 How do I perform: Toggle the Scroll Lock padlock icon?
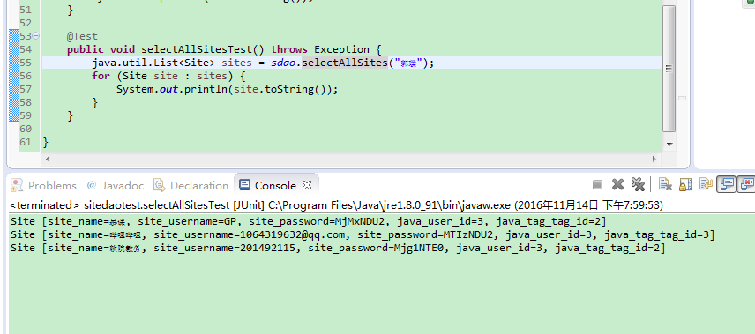tap(685, 184)
